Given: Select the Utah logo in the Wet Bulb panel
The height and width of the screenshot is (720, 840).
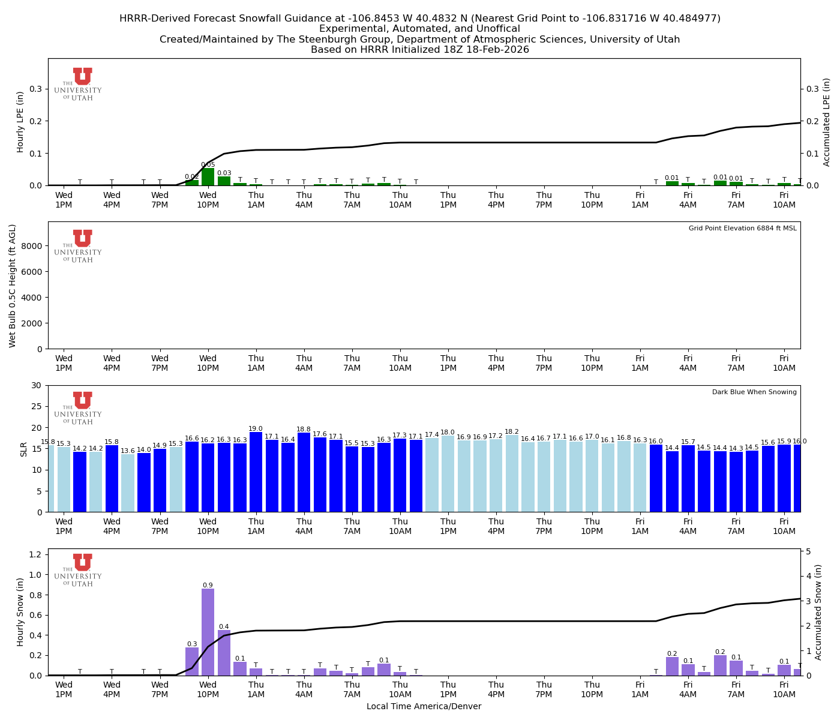Looking at the screenshot, I should coord(82,245).
